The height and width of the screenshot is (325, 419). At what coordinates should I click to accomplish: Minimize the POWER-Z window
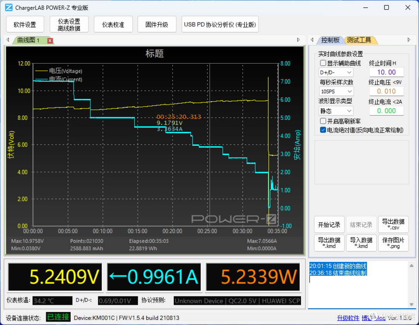(365, 7)
